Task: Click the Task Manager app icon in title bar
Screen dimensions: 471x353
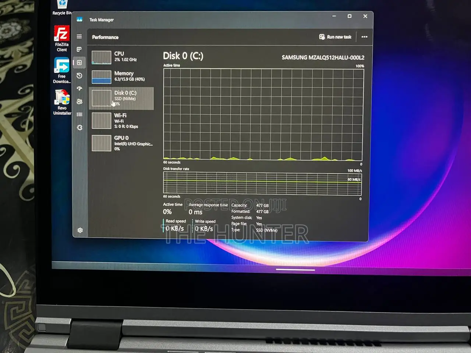Action: coord(79,19)
